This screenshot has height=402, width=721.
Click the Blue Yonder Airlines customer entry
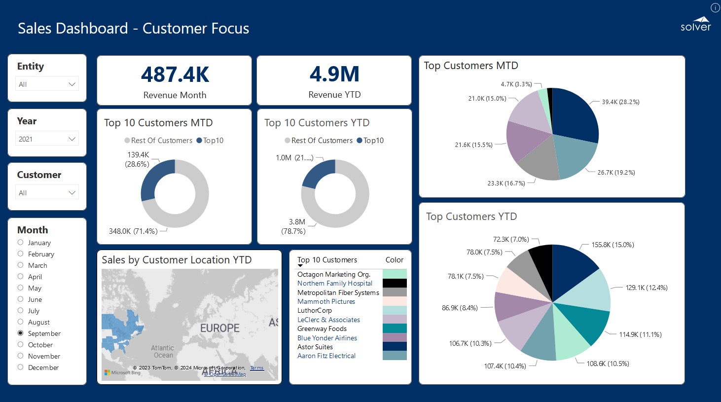(327, 338)
